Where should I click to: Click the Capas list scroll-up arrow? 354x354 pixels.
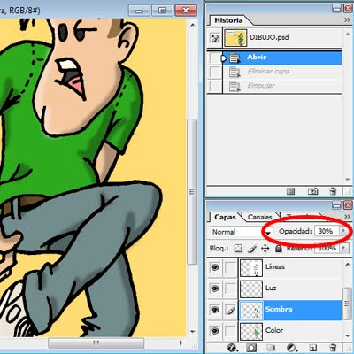pyautogui.click(x=347, y=265)
